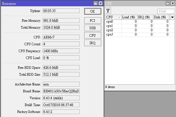Image resolution: width=176 pixels, height=117 pixels.
Task: Open the filter icon in CPU window
Action: tap(108, 11)
